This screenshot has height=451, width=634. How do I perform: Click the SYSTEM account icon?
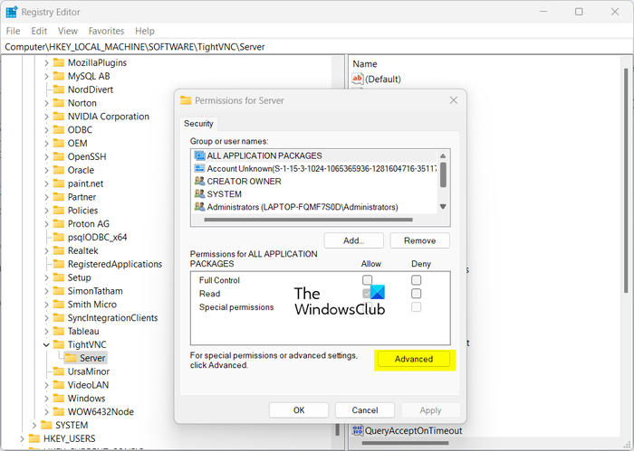(x=199, y=193)
